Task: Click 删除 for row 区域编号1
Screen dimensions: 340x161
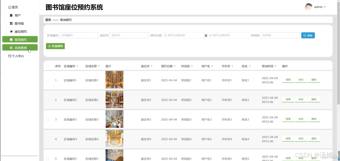Action: click(x=314, y=80)
